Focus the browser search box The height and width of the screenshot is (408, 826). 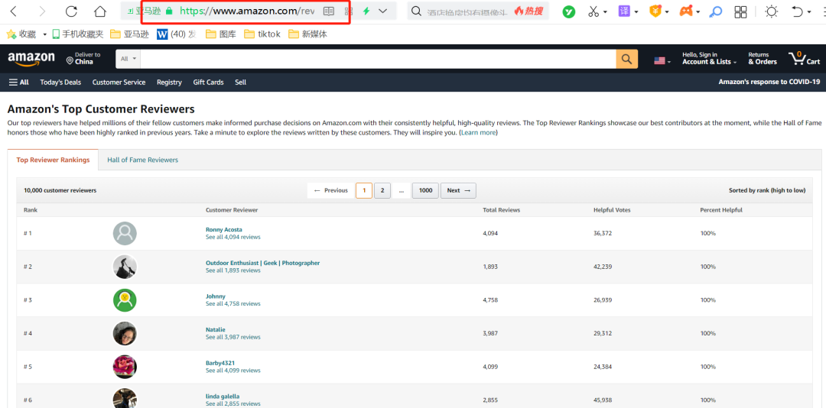coord(467,11)
